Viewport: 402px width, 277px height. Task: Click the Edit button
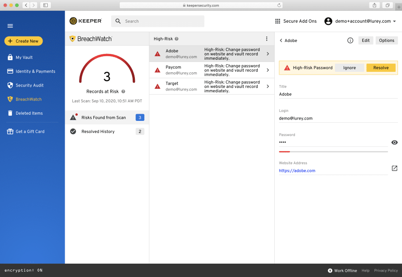point(365,41)
